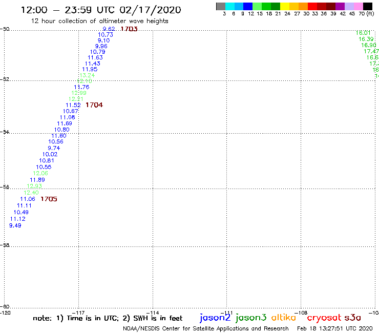This screenshot has width=379, height=333.
Task: Select the 9.74 wave height reading
Action: point(54,148)
